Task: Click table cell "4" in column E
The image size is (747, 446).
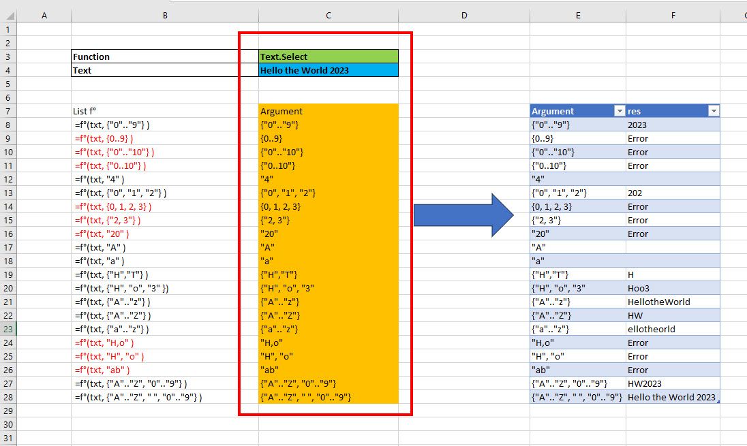Action: click(x=578, y=180)
